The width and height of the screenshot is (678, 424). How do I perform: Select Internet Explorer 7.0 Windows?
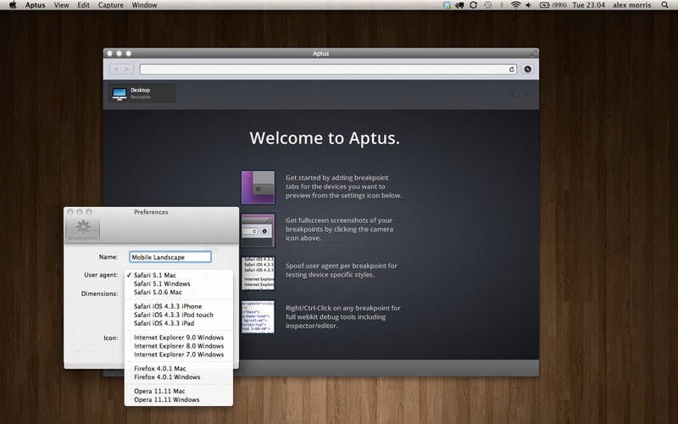[x=179, y=354]
